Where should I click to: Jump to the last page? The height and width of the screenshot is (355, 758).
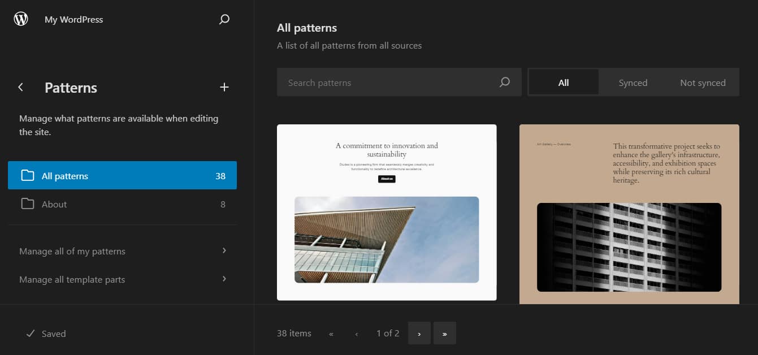(x=445, y=334)
